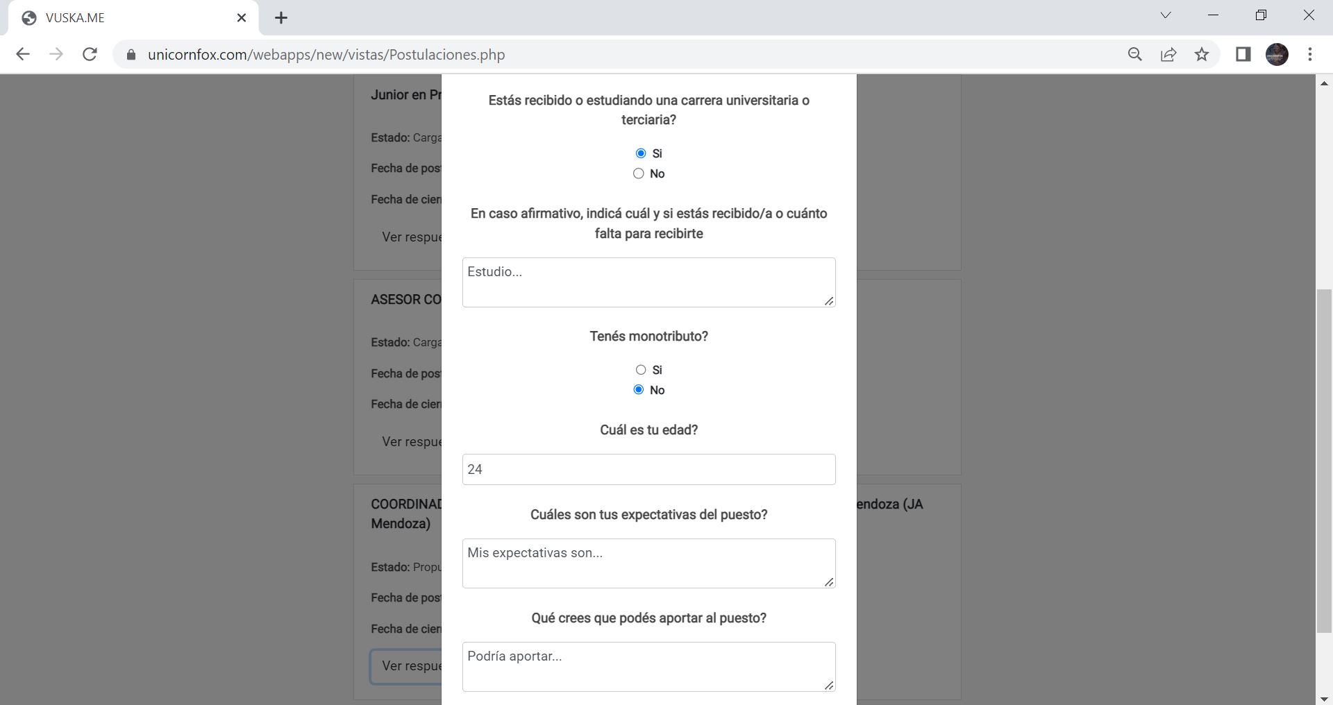The width and height of the screenshot is (1333, 705).
Task: Click the 'Estudio...' text area
Action: coord(648,282)
